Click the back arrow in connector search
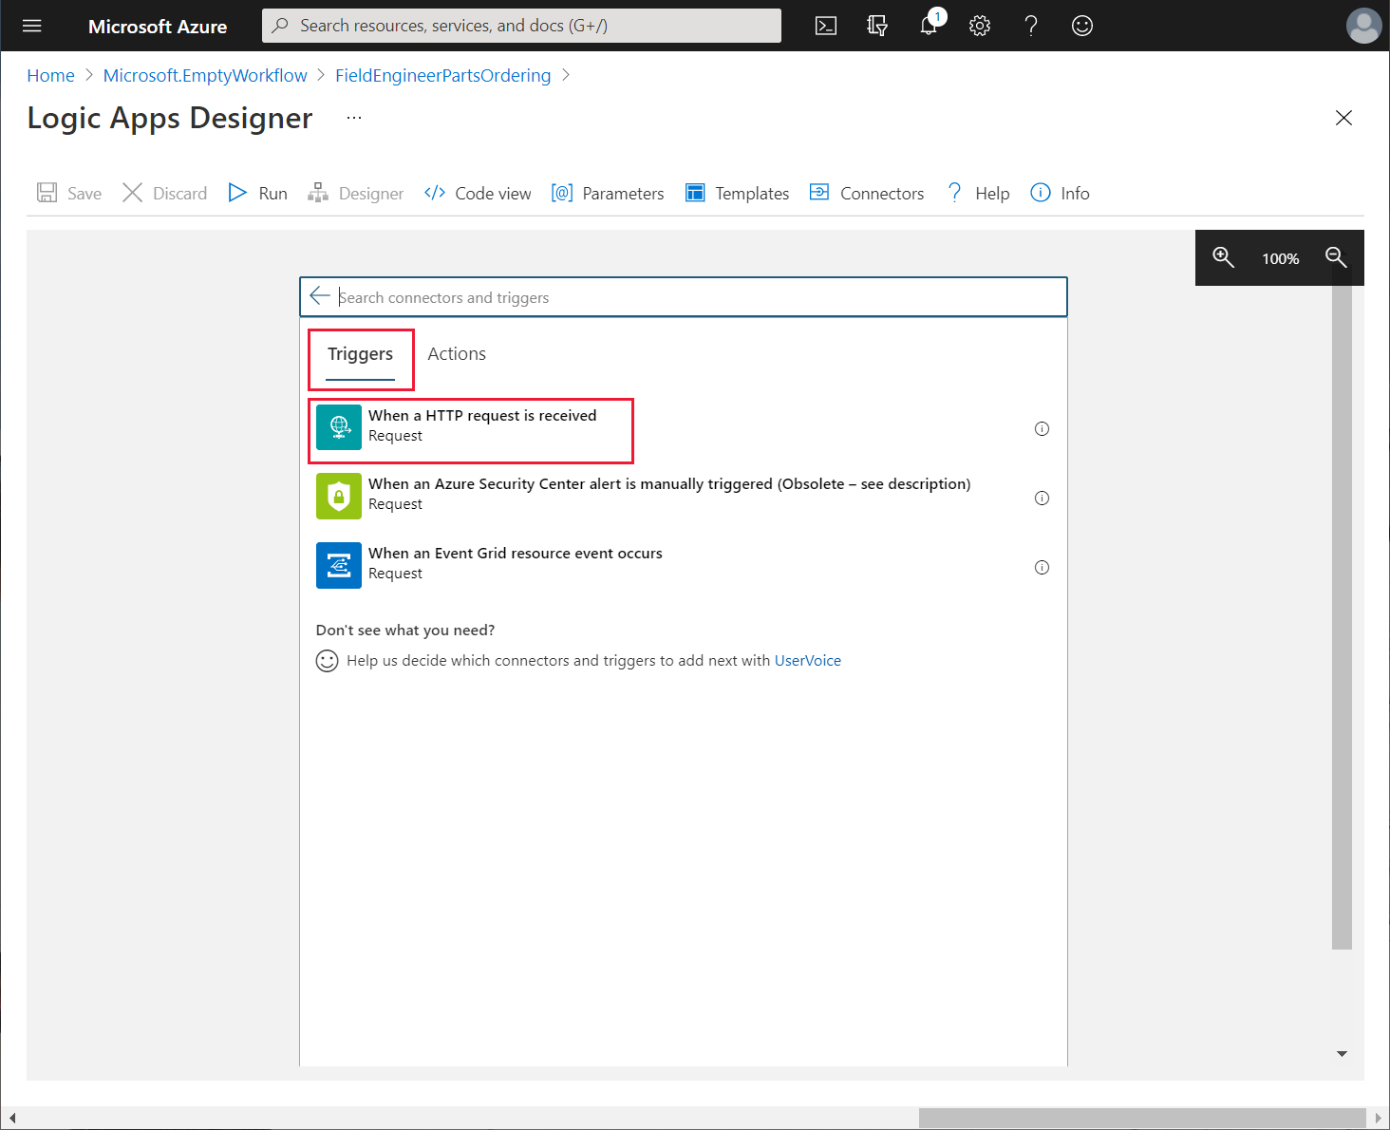The height and width of the screenshot is (1130, 1390). tap(320, 296)
